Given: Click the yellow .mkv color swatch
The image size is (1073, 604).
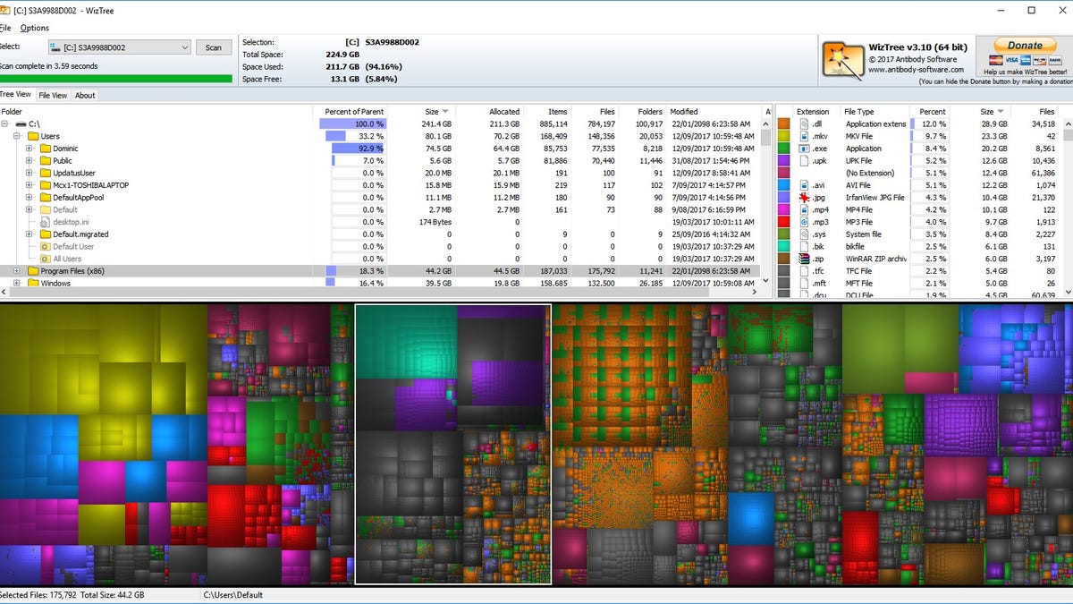Looking at the screenshot, I should click(x=784, y=136).
